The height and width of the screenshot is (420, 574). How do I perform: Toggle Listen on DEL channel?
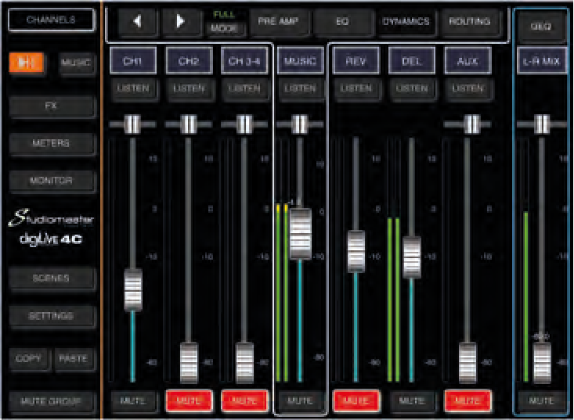412,88
